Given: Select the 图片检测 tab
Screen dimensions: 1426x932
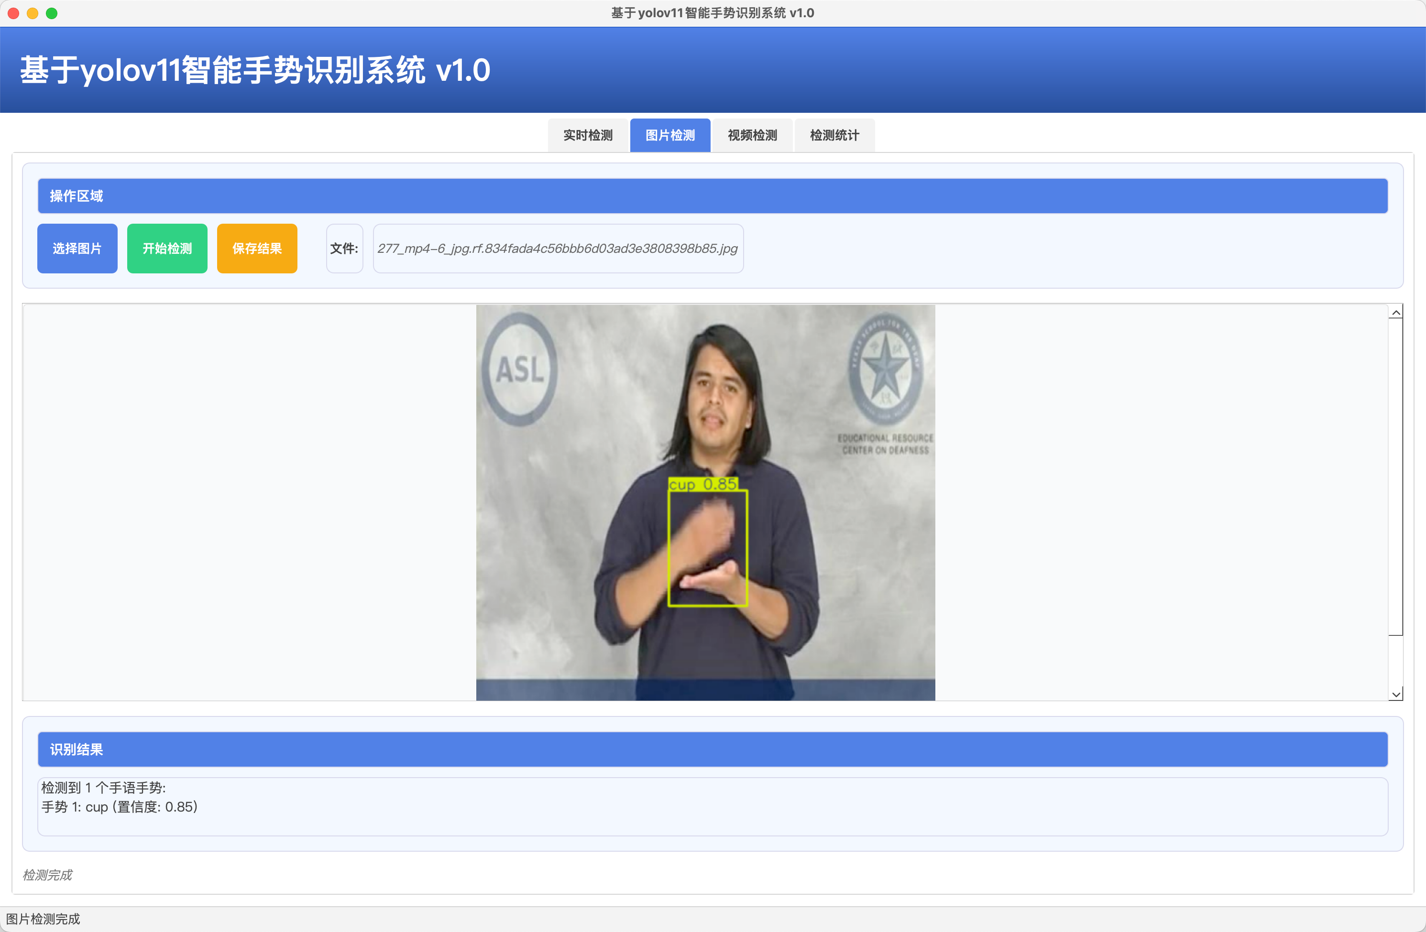Looking at the screenshot, I should 670,135.
